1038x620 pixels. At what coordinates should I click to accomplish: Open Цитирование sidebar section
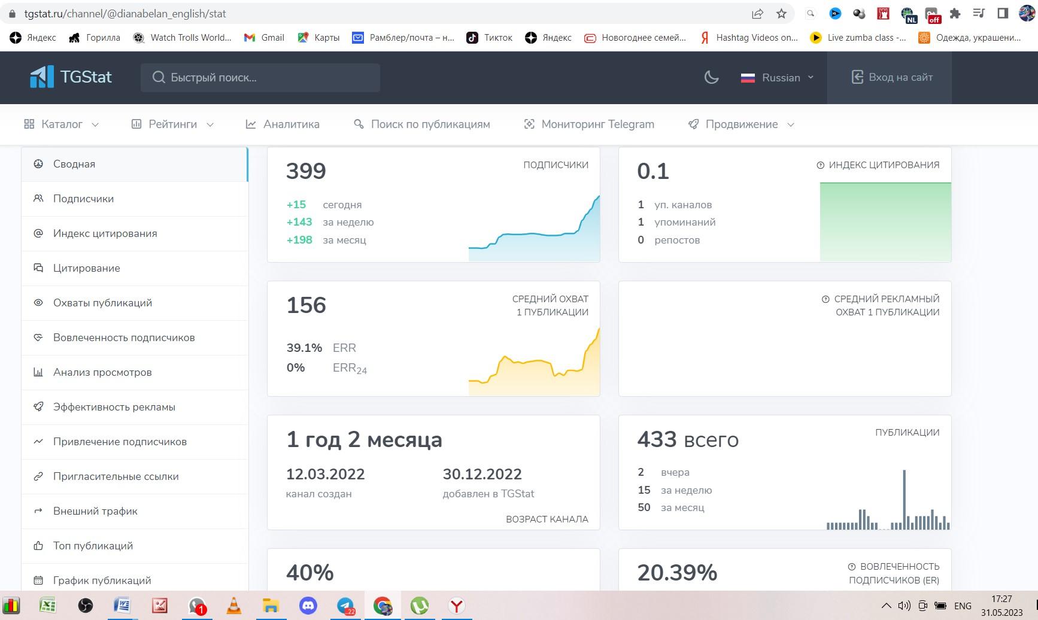click(x=135, y=268)
